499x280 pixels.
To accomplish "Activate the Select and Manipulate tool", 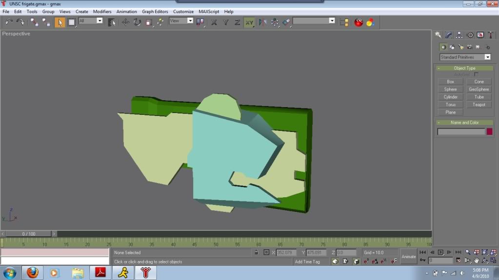I will (x=160, y=22).
